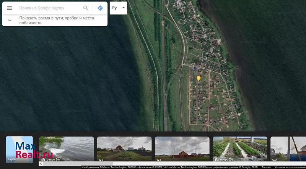Click the 360 icon on second thumbnail
306x169 pixels.
(x=101, y=159)
